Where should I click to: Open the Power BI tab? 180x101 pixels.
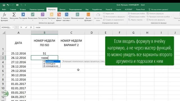(x=109, y=10)
